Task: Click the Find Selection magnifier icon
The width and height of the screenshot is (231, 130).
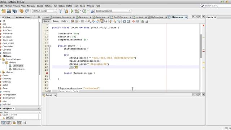Action: [x=89, y=21]
